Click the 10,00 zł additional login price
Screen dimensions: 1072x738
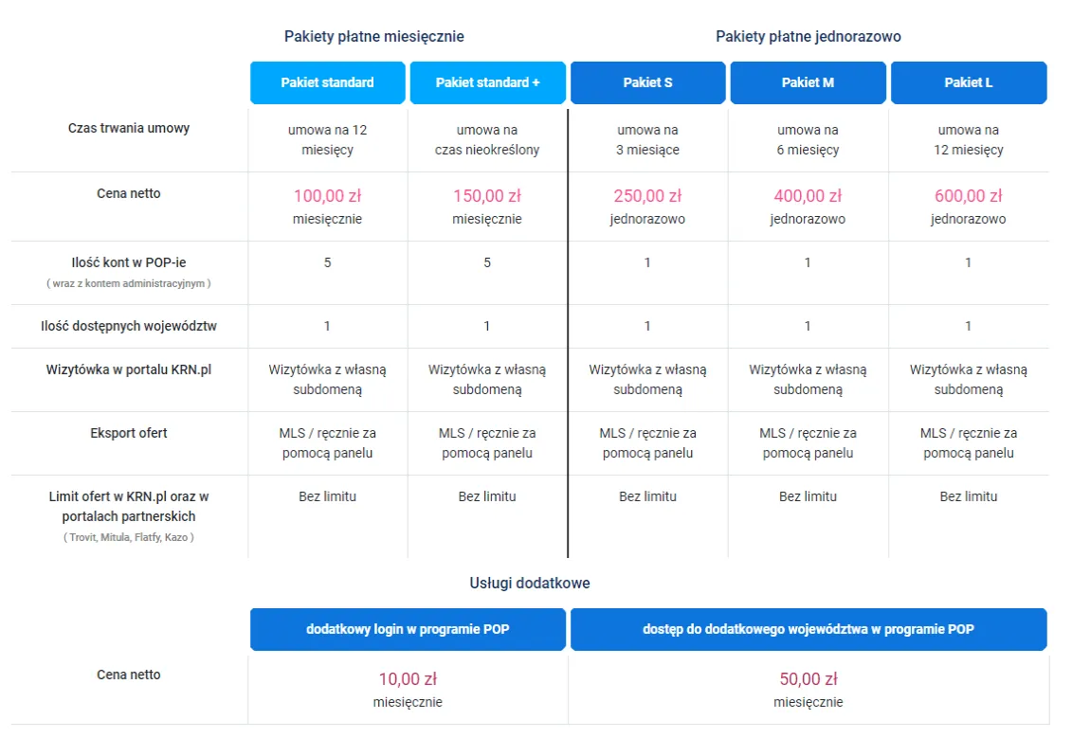pos(408,679)
